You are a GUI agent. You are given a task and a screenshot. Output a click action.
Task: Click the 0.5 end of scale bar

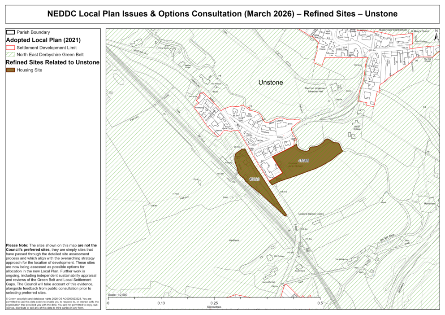click(x=320, y=303)
